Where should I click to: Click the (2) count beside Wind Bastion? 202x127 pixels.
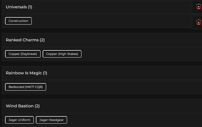(37, 106)
